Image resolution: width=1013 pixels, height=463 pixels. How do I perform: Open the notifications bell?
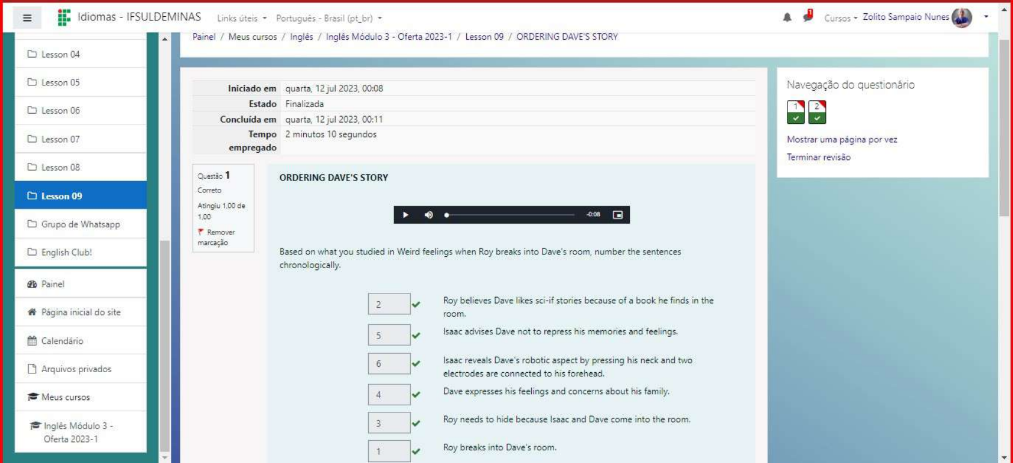(787, 17)
